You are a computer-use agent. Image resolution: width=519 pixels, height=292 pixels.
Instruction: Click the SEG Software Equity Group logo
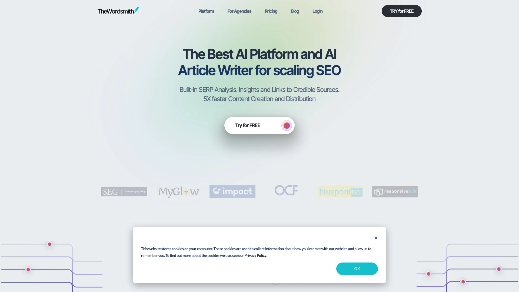(124, 191)
